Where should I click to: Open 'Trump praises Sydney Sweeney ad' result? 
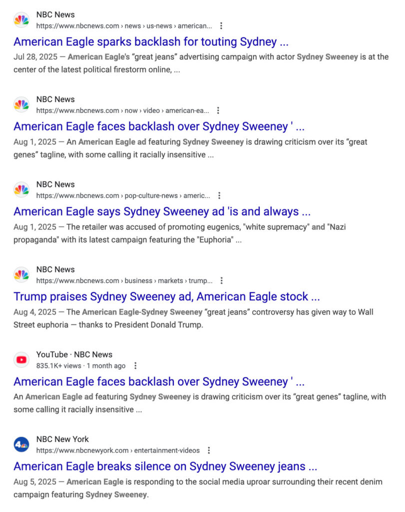(x=167, y=296)
